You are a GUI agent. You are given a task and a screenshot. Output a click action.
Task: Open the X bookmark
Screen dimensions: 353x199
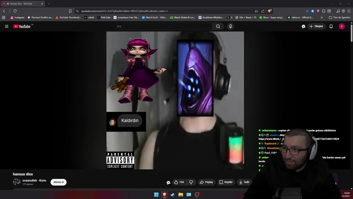pyautogui.click(x=229, y=17)
